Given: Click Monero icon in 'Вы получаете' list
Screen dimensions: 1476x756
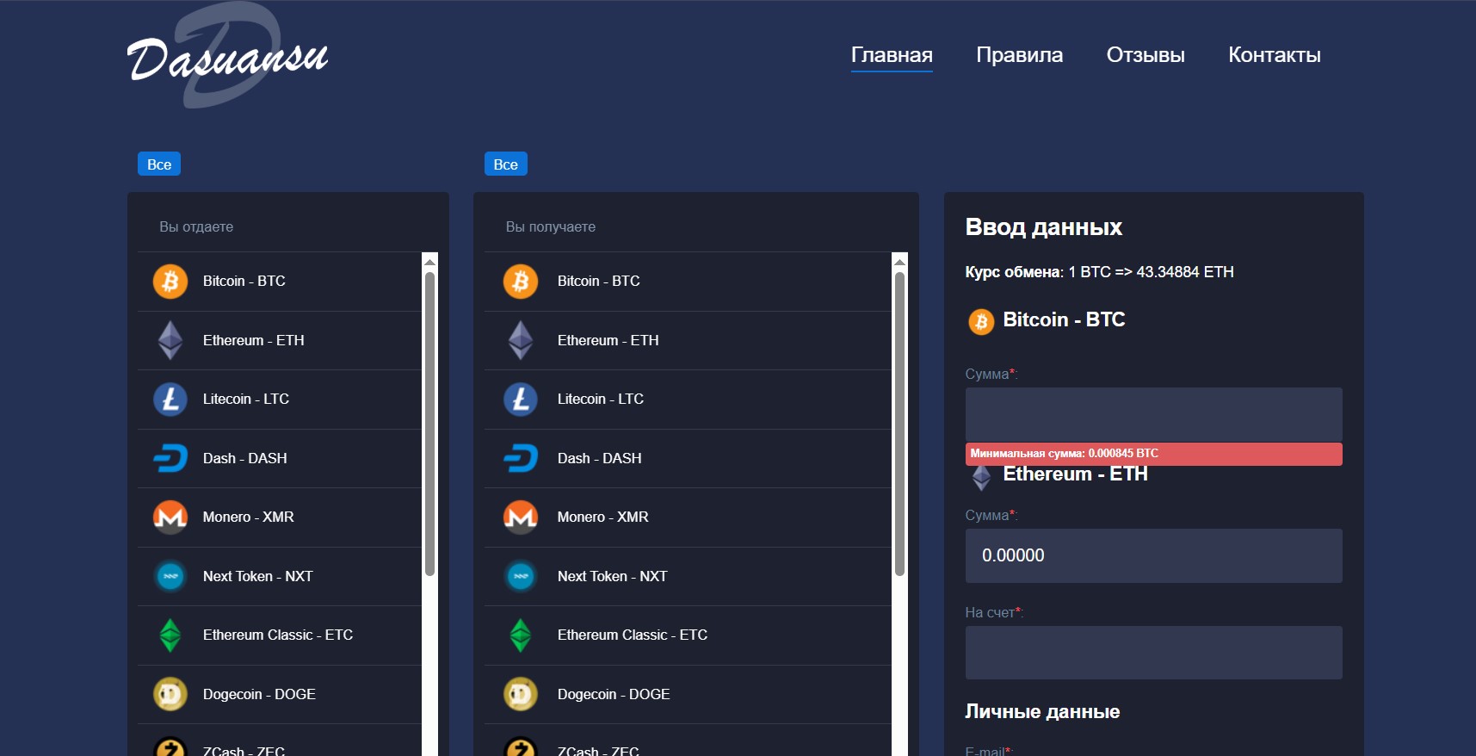Looking at the screenshot, I should click(521, 517).
